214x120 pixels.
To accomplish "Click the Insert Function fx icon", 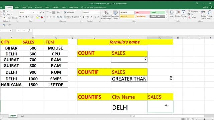I will click(29, 31).
